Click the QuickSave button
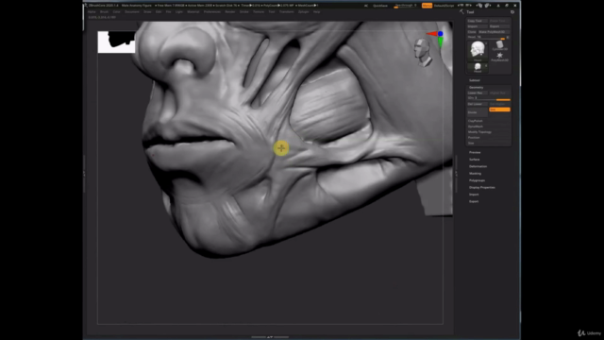Screen dimensions: 604x340 tap(380, 6)
